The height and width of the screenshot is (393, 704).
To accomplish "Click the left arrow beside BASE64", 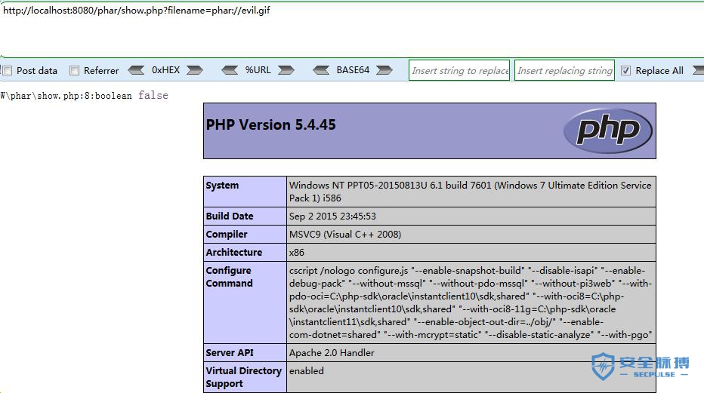I will point(321,70).
